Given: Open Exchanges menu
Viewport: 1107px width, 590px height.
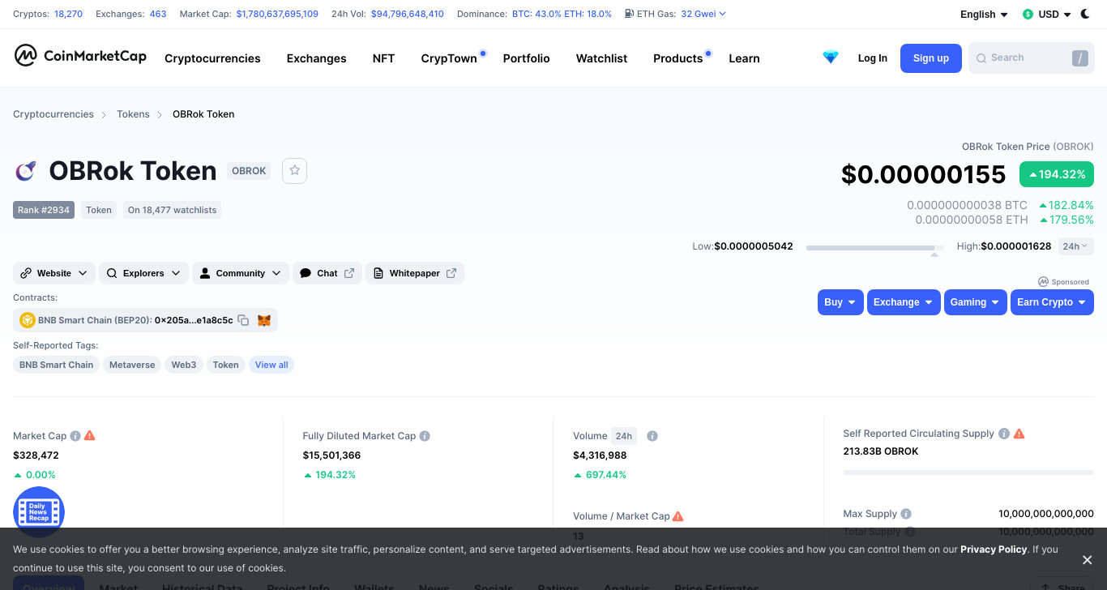Looking at the screenshot, I should click(x=317, y=58).
